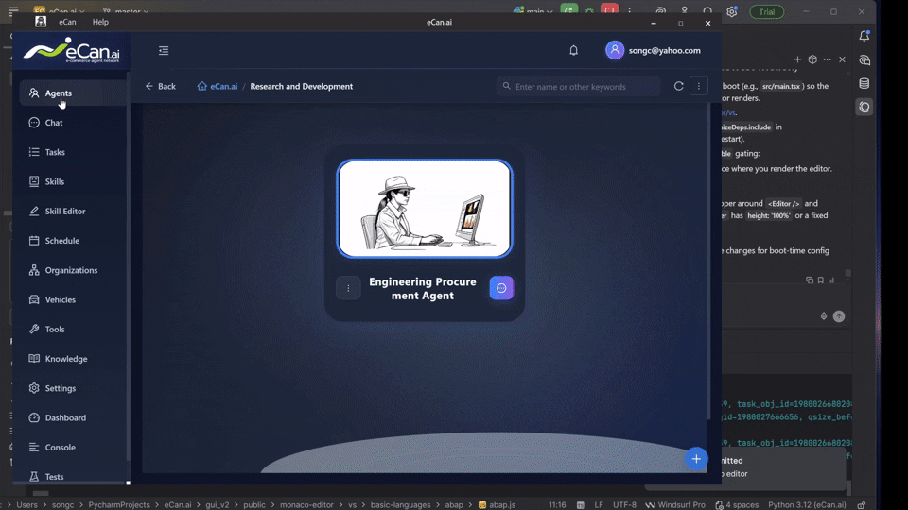Open the Windsurf chat panel icon

tap(864, 107)
